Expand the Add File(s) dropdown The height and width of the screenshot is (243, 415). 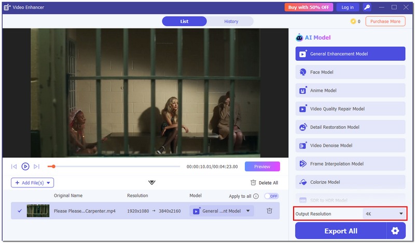[49, 183]
